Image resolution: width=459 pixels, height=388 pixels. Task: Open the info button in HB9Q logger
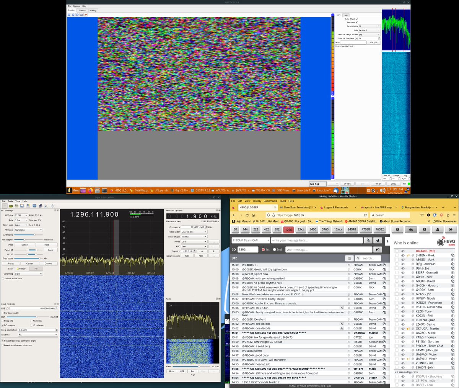click(x=424, y=229)
